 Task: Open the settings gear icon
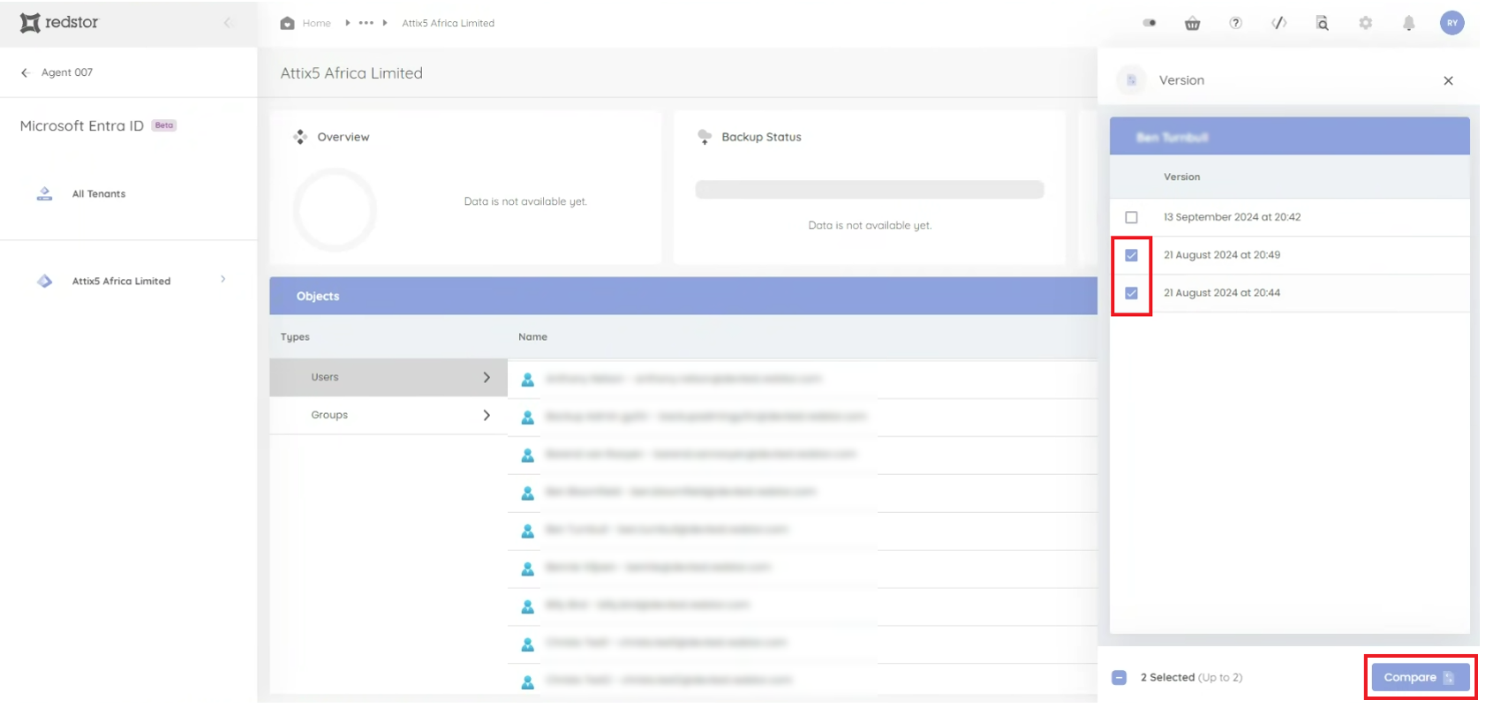1365,23
